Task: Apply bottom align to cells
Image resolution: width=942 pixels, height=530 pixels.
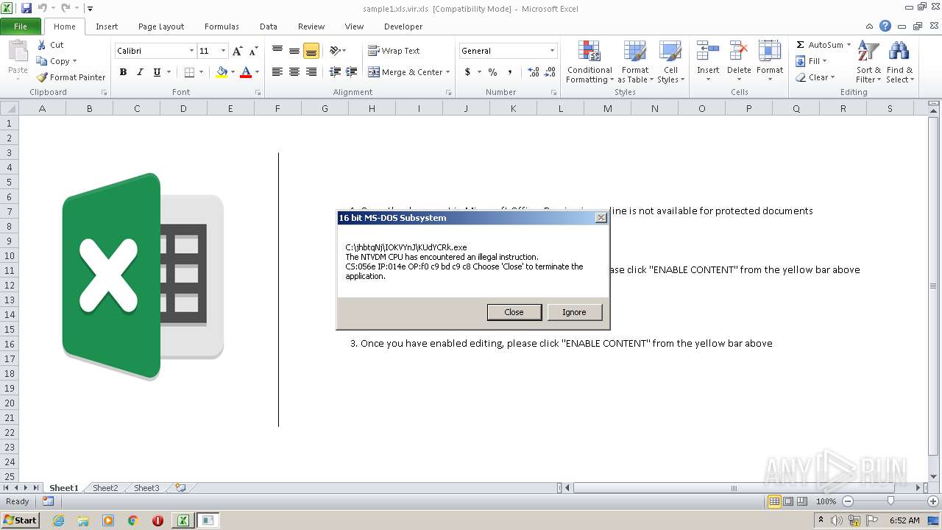Action: coord(311,51)
